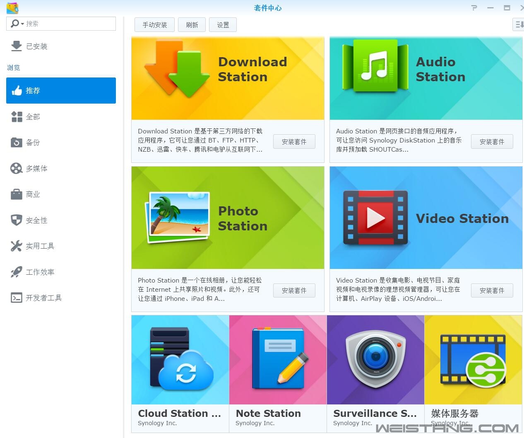Open the 设置 settings button
Viewport: 524px width, 438px height.
coord(223,25)
